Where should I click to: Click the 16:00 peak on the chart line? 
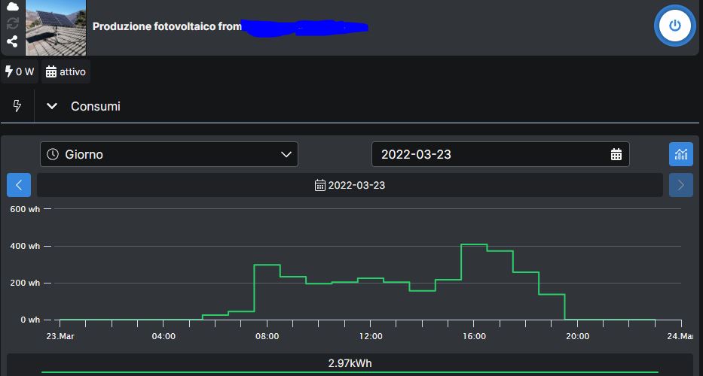(x=474, y=244)
